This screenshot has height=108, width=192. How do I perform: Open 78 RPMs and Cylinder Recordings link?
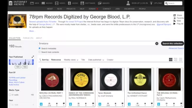coord(17,79)
